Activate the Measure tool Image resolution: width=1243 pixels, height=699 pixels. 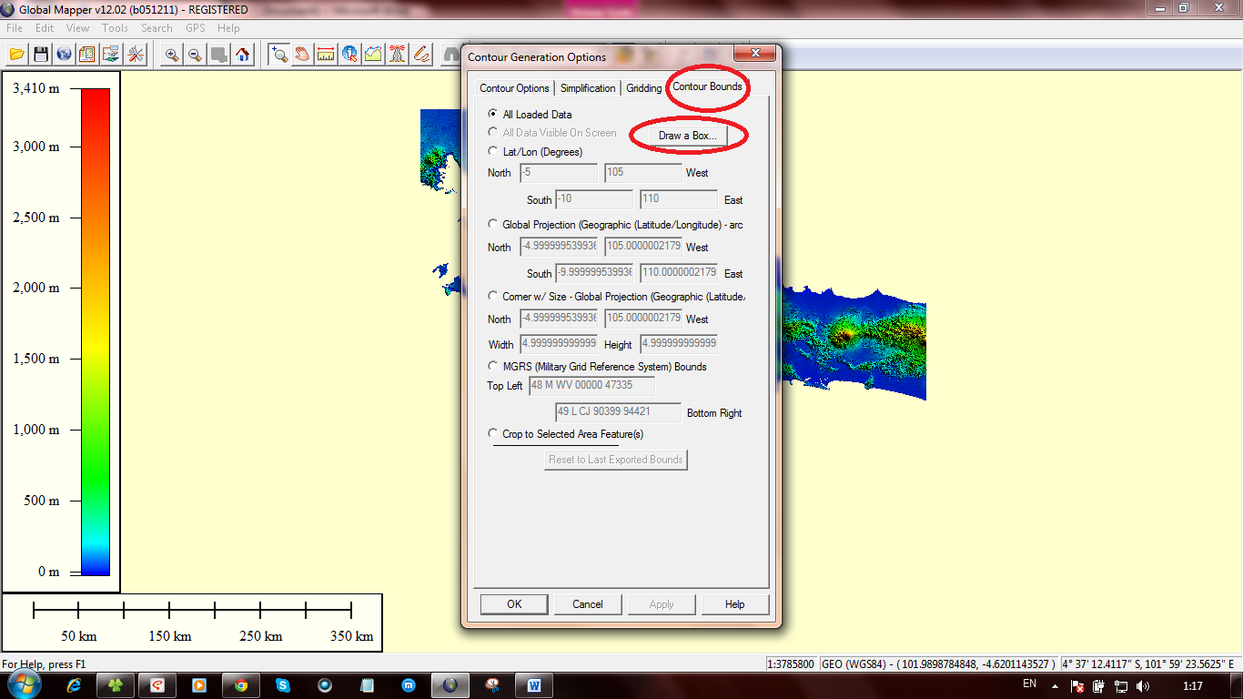pyautogui.click(x=324, y=55)
